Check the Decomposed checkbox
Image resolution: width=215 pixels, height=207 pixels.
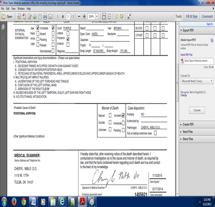tap(53, 51)
